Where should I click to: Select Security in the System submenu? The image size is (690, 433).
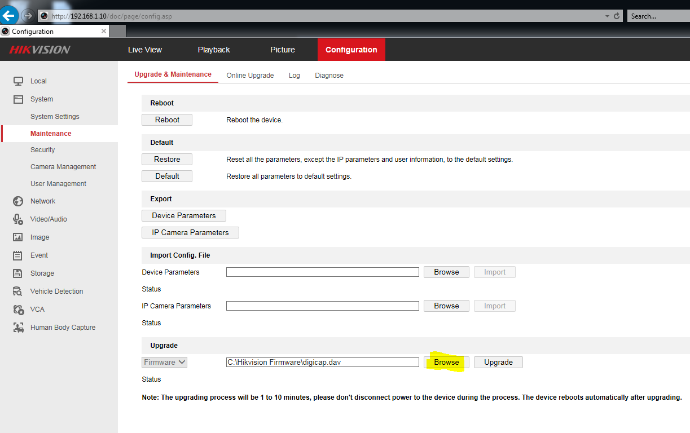(43, 150)
